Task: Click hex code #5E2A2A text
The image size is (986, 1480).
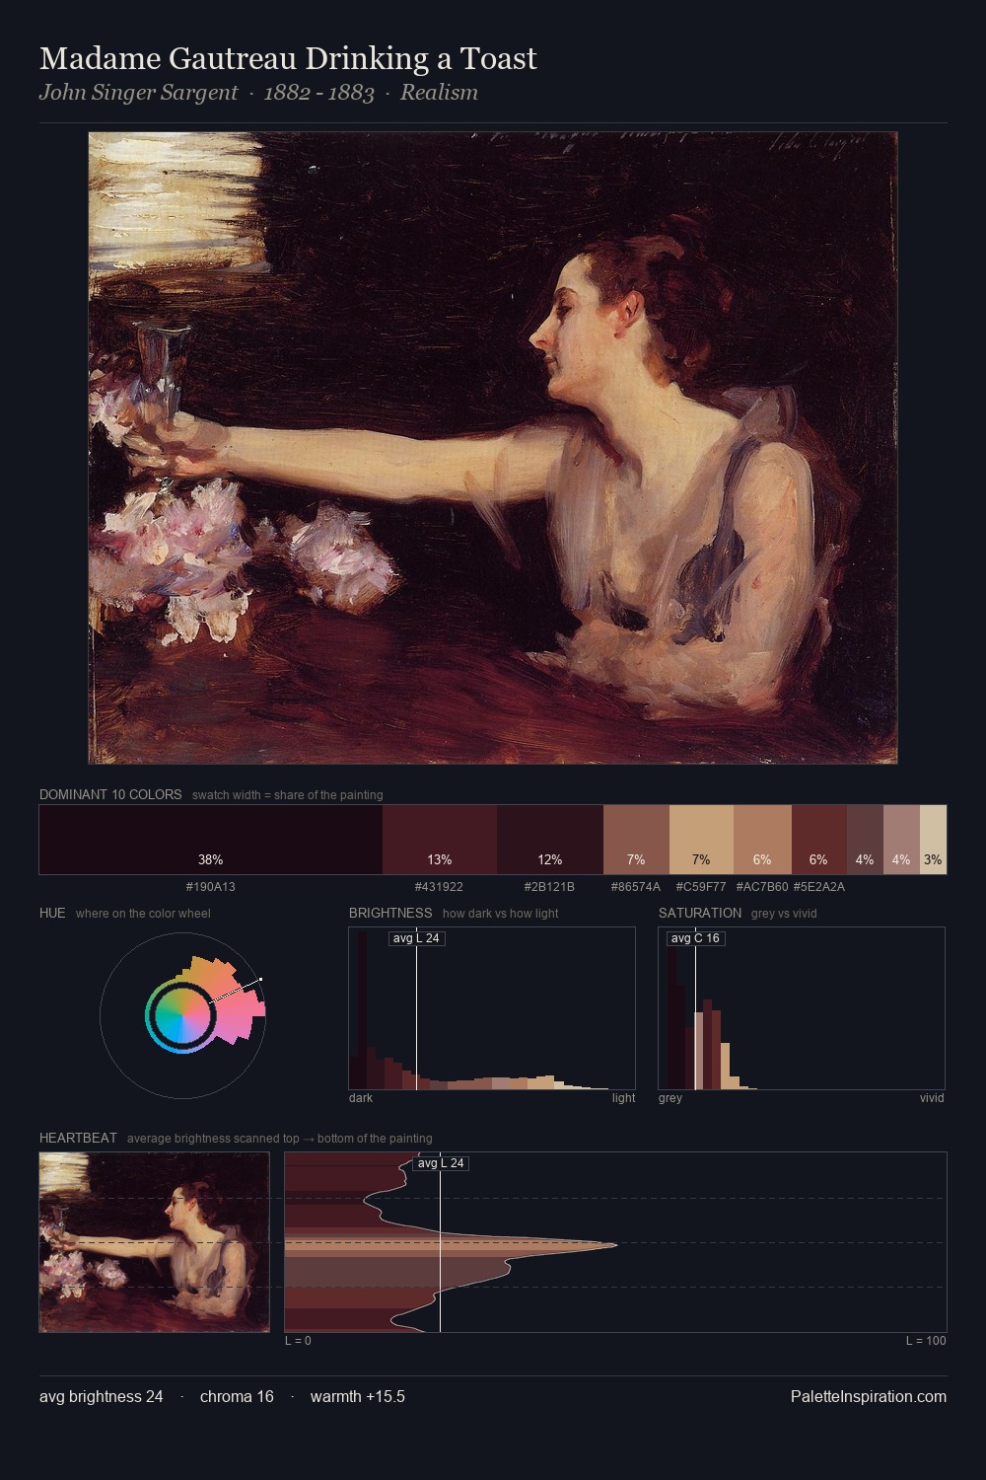Action: (819, 887)
